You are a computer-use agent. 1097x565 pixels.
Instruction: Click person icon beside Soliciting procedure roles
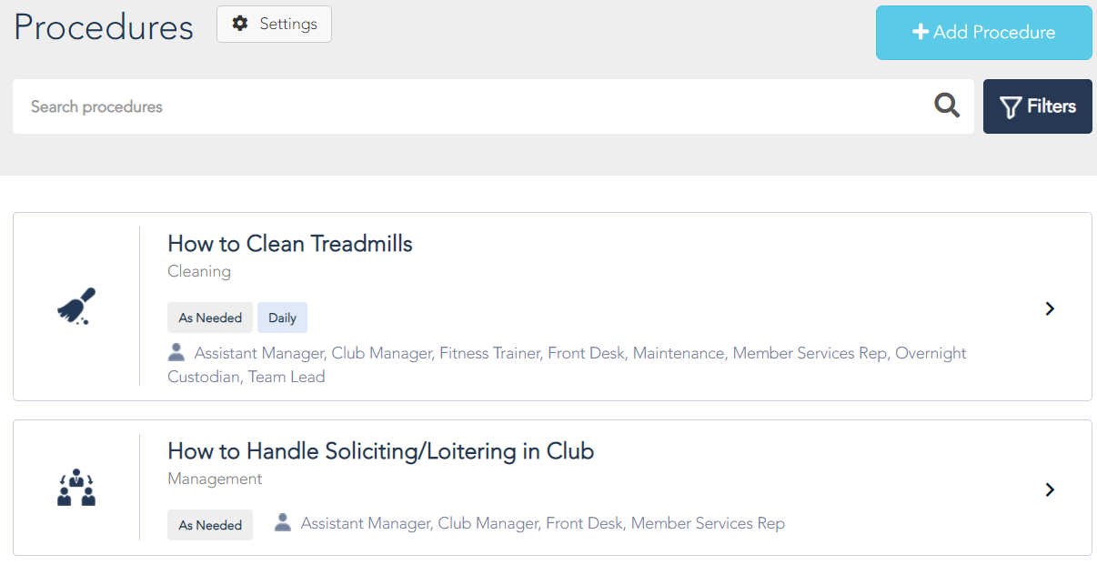tap(283, 522)
